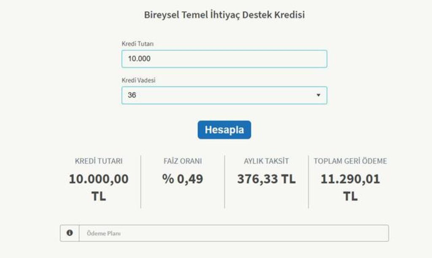Image resolution: width=432 pixels, height=258 pixels.
Task: Click the AYLIK TAKSİT result label
Action: point(267,161)
